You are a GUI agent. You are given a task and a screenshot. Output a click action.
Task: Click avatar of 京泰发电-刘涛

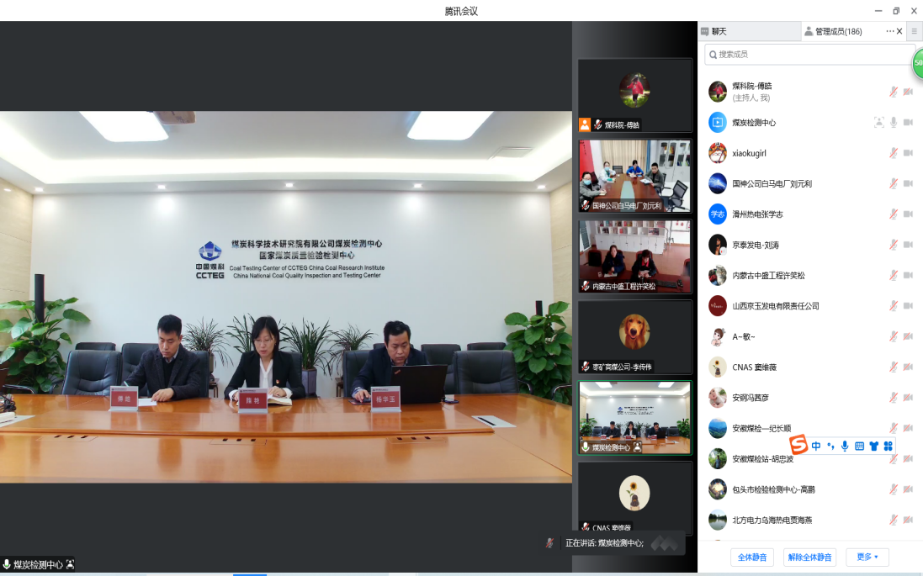click(x=718, y=245)
